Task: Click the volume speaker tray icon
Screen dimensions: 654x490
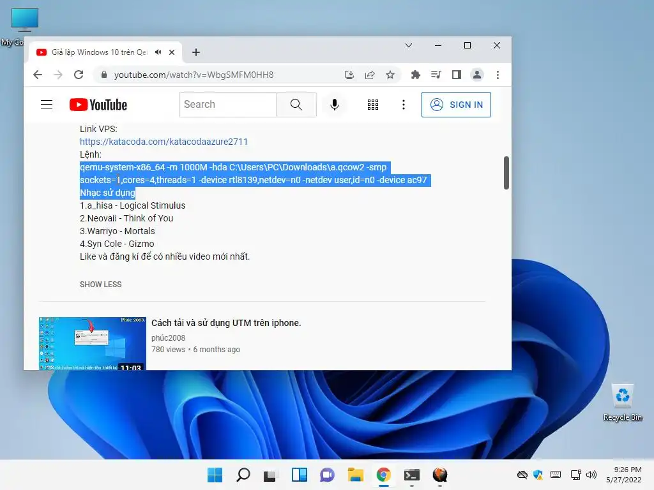Action: (x=591, y=475)
